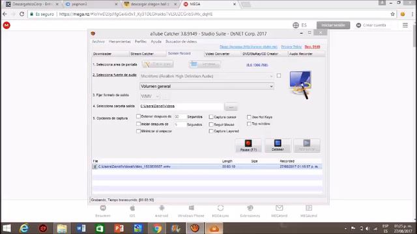The width and height of the screenshot is (417, 234).
Task: Go back in Chrome with the back arrow
Action: tap(5, 14)
